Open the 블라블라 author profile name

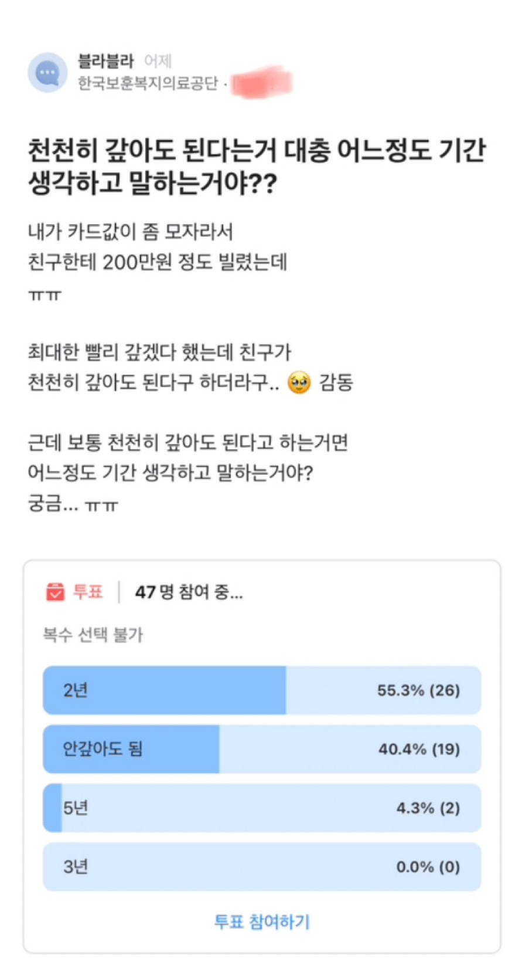(x=106, y=61)
